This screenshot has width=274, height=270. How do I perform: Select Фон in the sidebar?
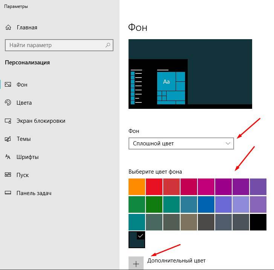click(x=22, y=84)
